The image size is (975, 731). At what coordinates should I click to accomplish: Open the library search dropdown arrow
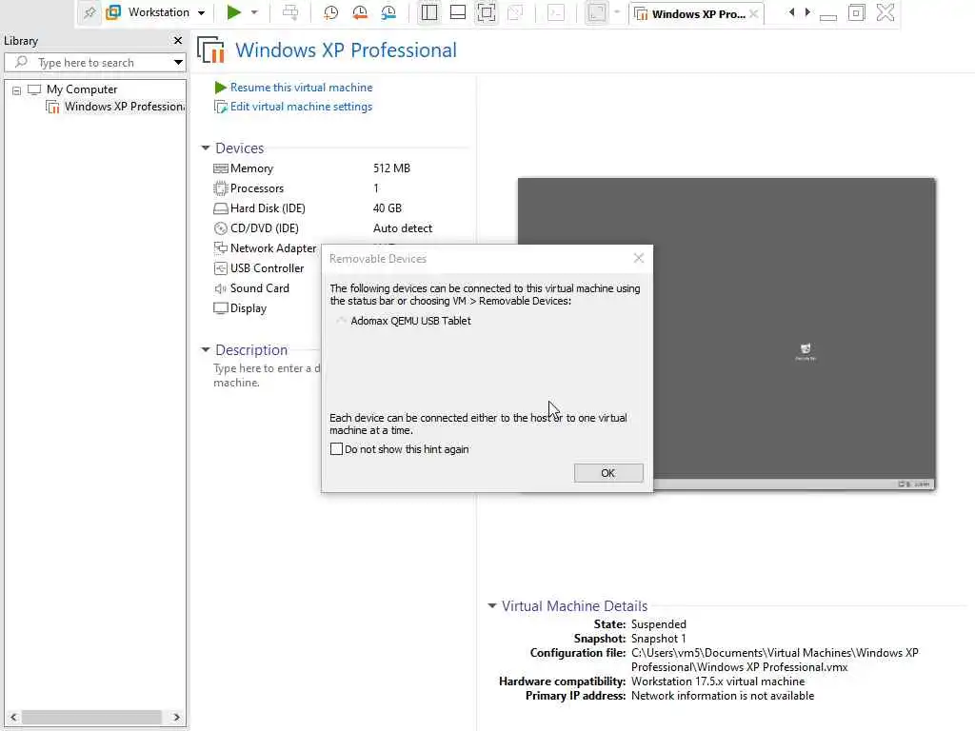(x=178, y=62)
